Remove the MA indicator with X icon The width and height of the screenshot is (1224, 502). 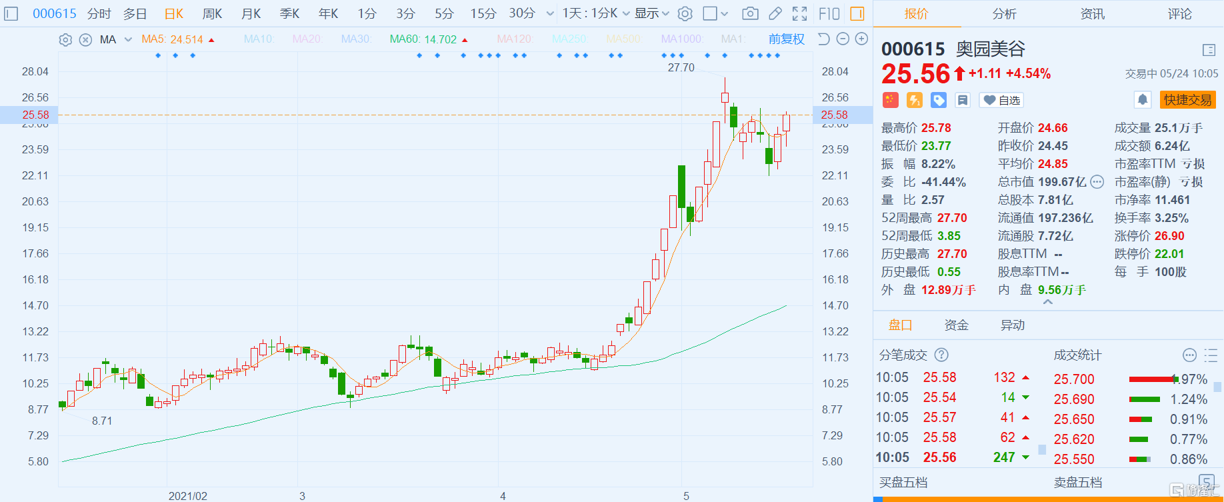(x=85, y=40)
